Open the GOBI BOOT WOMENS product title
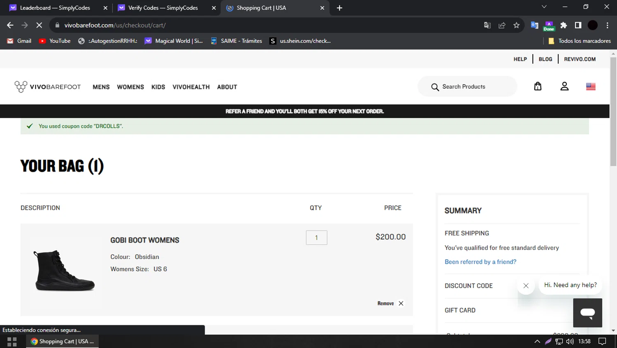Viewport: 617px width, 348px height. click(145, 240)
